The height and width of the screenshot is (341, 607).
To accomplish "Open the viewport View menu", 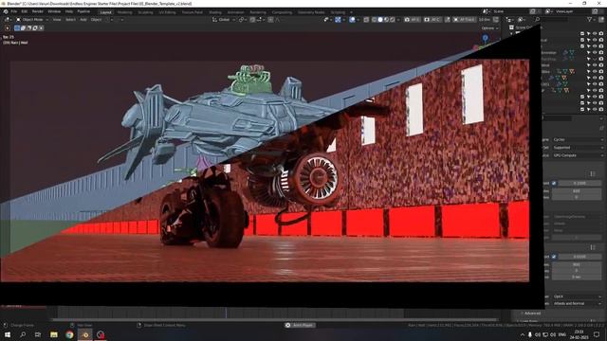I will 57,19.
